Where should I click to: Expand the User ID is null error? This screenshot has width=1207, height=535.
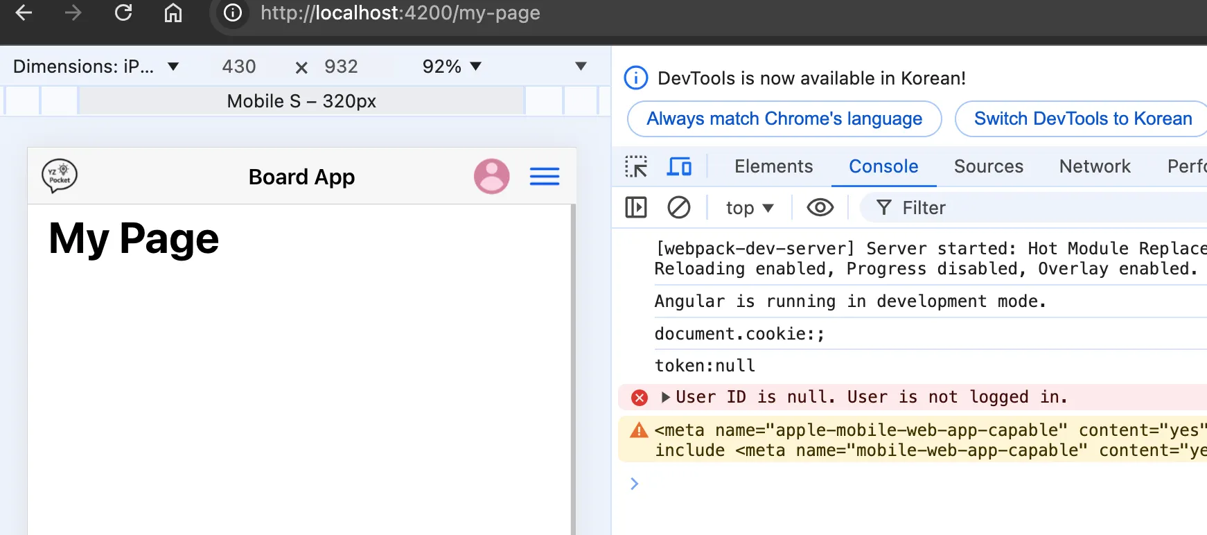(x=665, y=397)
